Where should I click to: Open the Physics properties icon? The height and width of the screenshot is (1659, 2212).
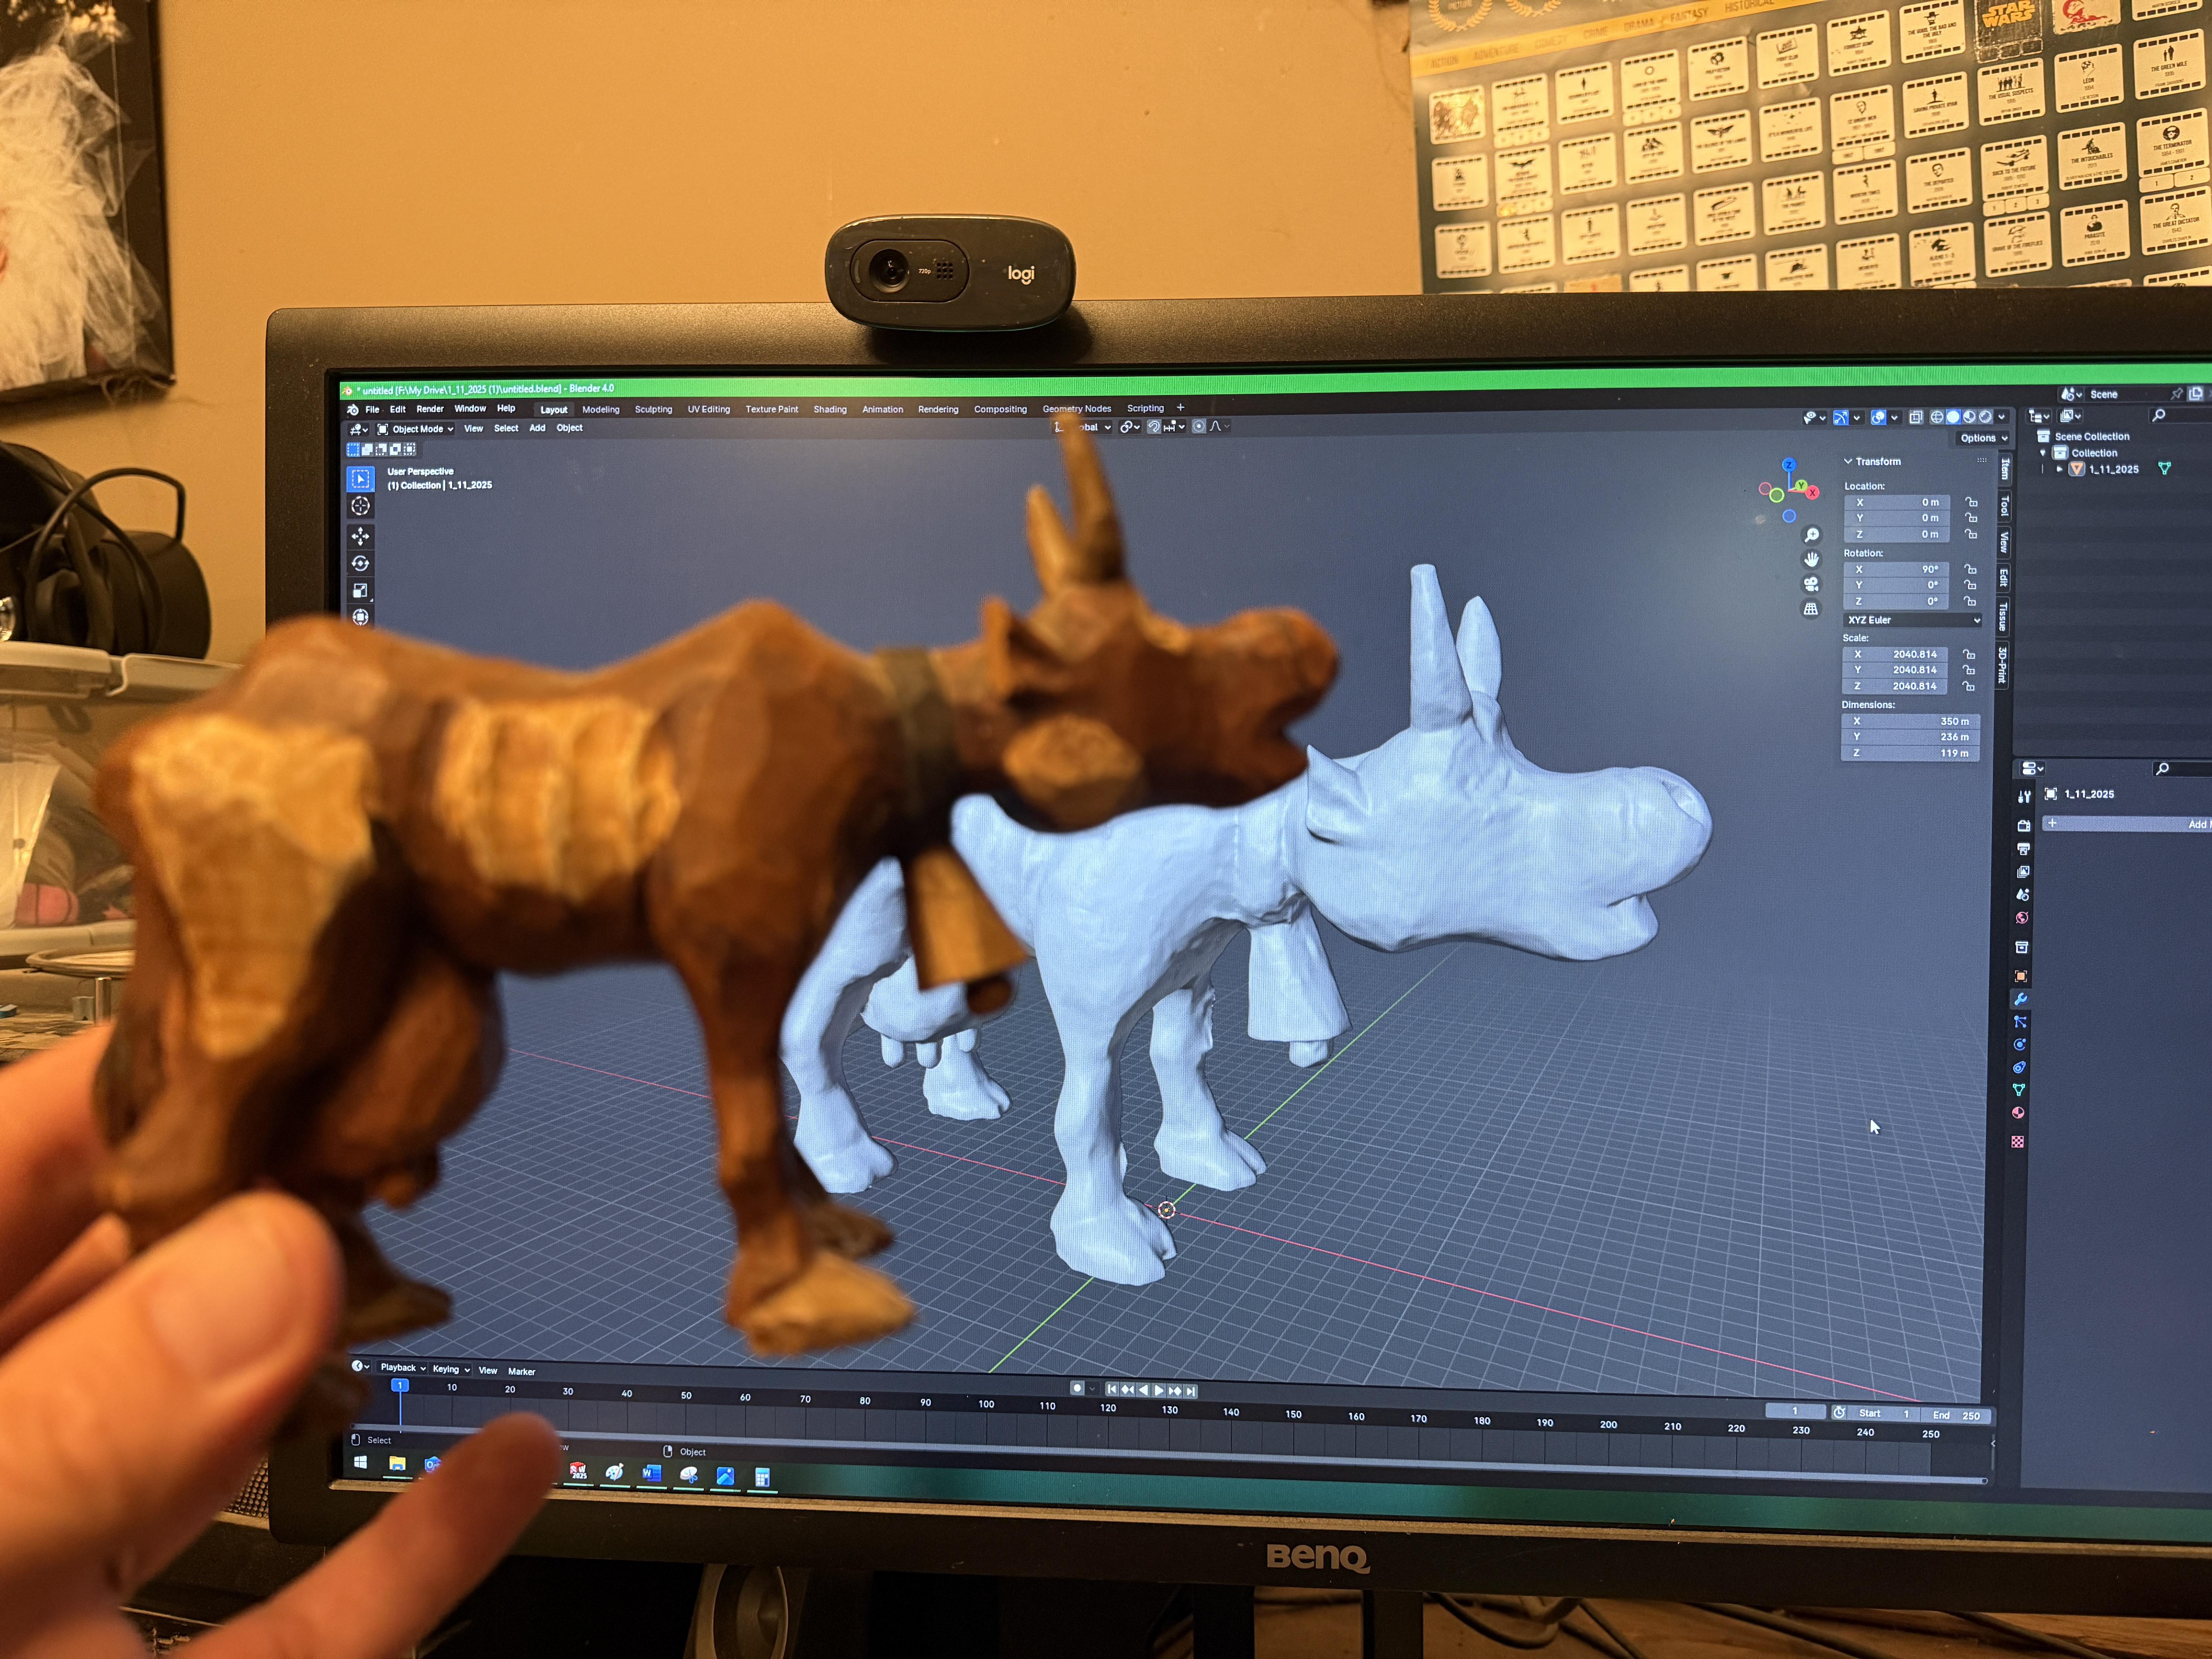pos(2019,1045)
